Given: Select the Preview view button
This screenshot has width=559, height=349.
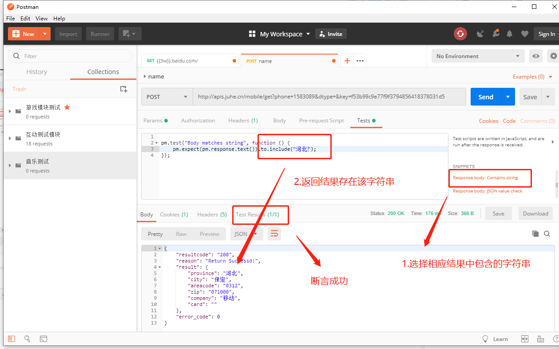Looking at the screenshot, I should pyautogui.click(x=209, y=234).
